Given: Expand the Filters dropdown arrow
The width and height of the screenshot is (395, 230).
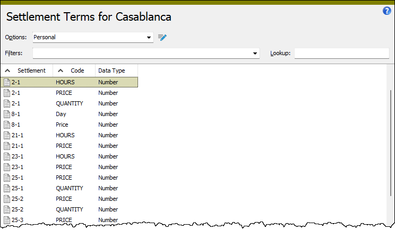Looking at the screenshot, I should (x=255, y=54).
